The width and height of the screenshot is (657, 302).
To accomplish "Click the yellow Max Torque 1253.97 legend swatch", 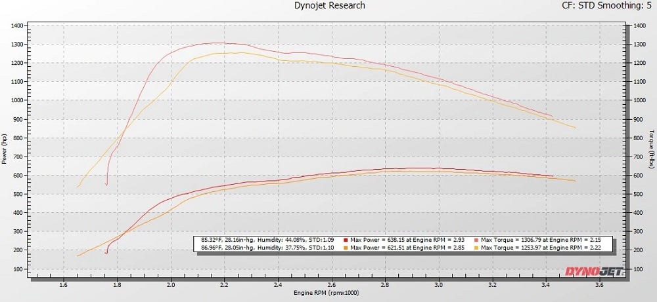I will (476, 248).
